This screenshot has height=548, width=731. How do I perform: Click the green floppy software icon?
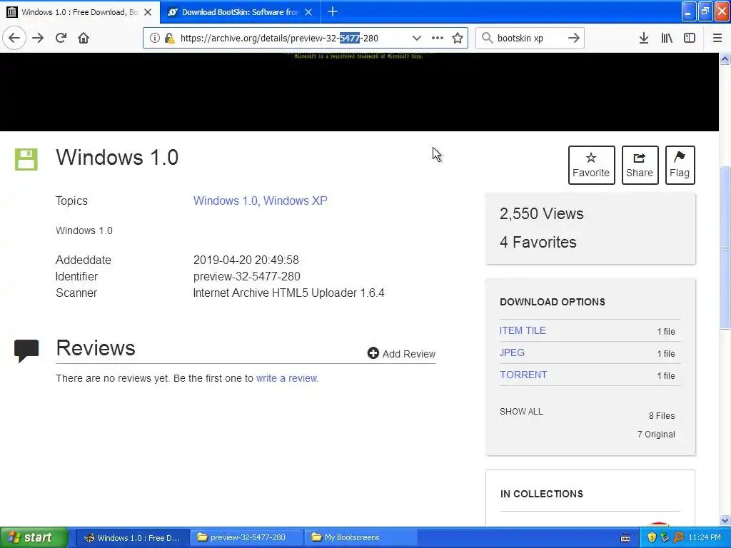coord(26,159)
